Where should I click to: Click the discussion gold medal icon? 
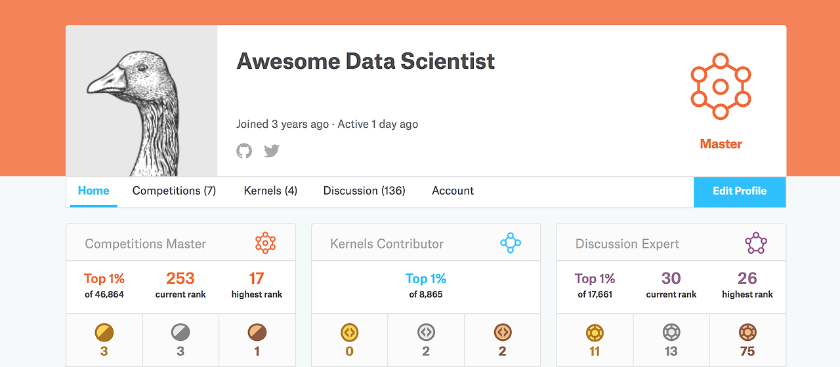(595, 332)
